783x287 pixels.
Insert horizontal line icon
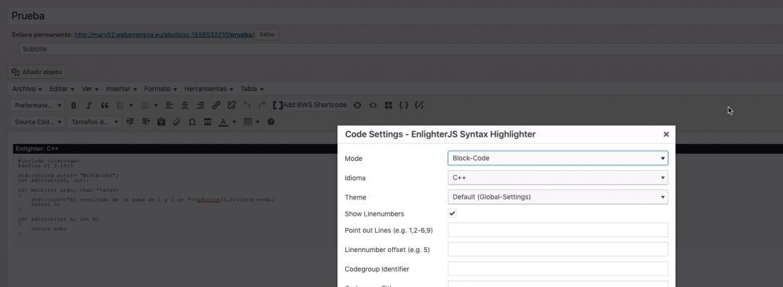point(207,122)
